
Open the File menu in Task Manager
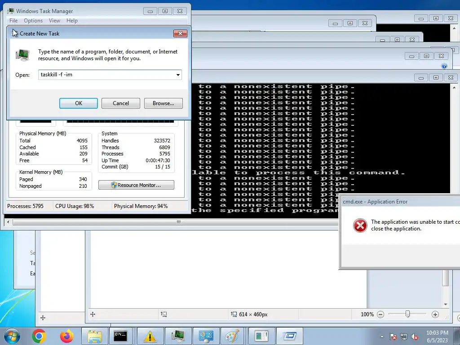13,21
